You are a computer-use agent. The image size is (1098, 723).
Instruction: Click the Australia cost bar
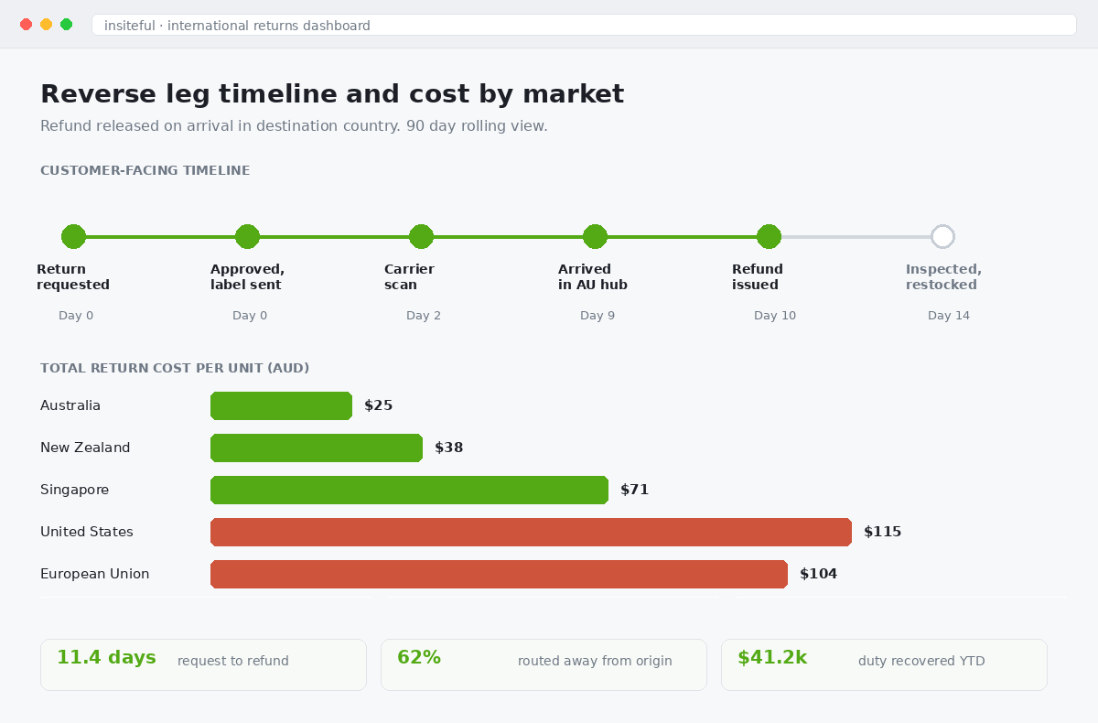[281, 405]
